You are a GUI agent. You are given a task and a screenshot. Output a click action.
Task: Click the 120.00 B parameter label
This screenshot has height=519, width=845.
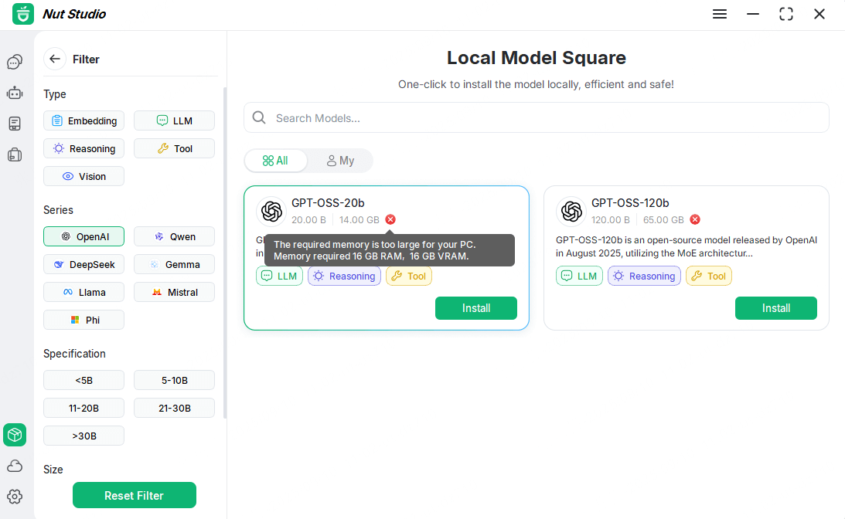611,219
